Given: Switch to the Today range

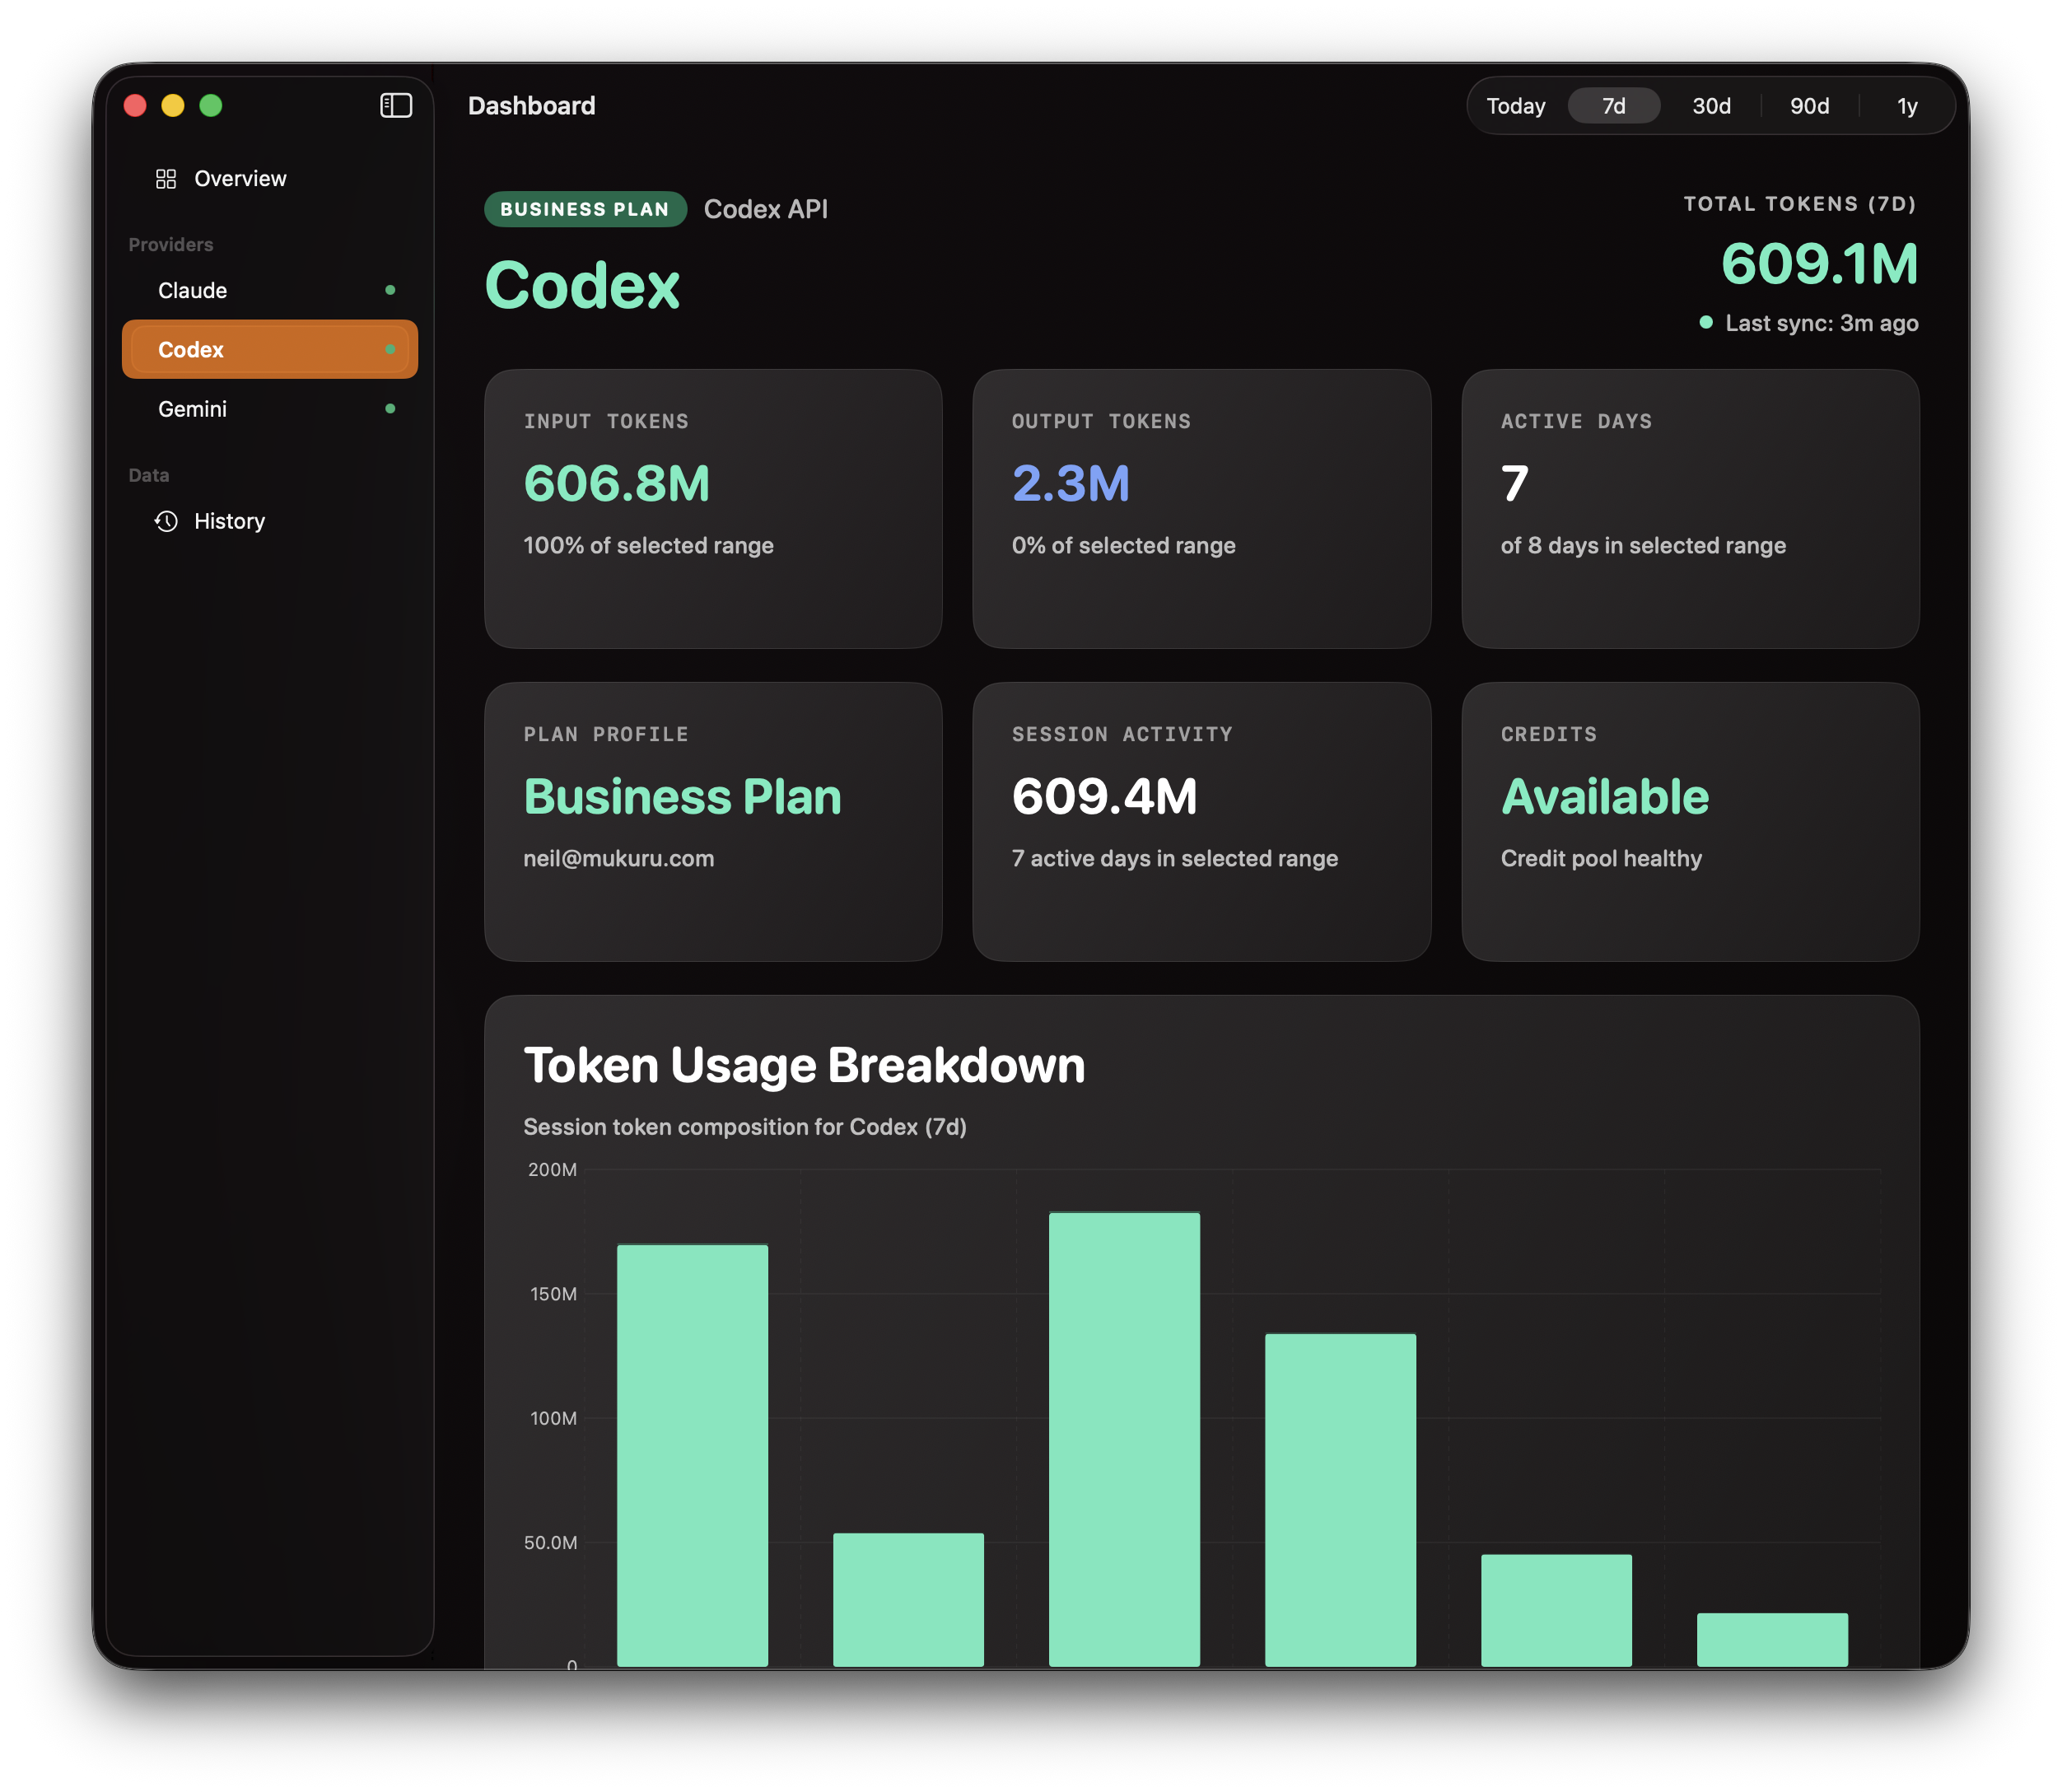Looking at the screenshot, I should tap(1515, 105).
